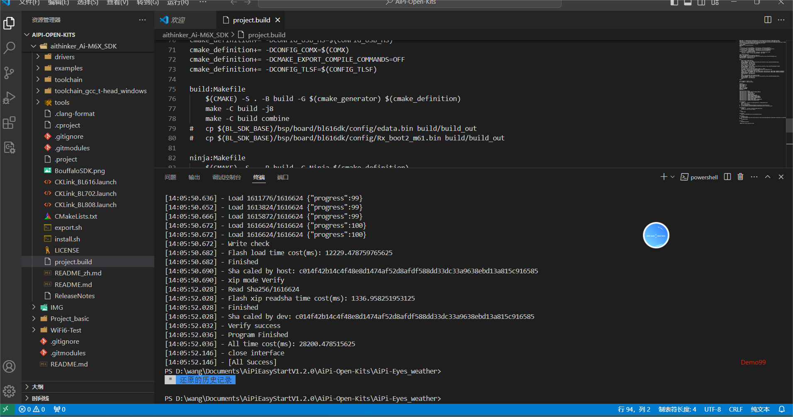The width and height of the screenshot is (793, 417).
Task: Go forward with navigation arrow
Action: (x=248, y=2)
